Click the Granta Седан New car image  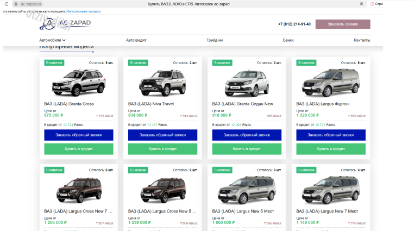247,83
